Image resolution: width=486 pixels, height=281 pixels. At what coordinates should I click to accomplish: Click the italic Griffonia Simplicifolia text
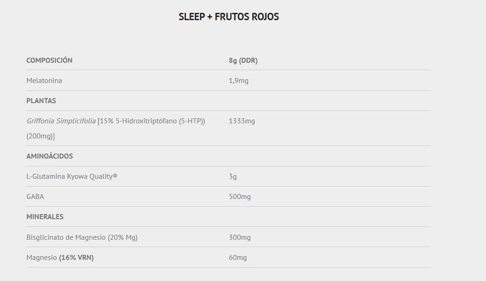click(61, 121)
